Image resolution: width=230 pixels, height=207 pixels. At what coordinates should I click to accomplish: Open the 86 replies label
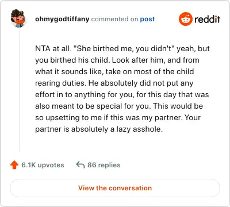click(104, 165)
